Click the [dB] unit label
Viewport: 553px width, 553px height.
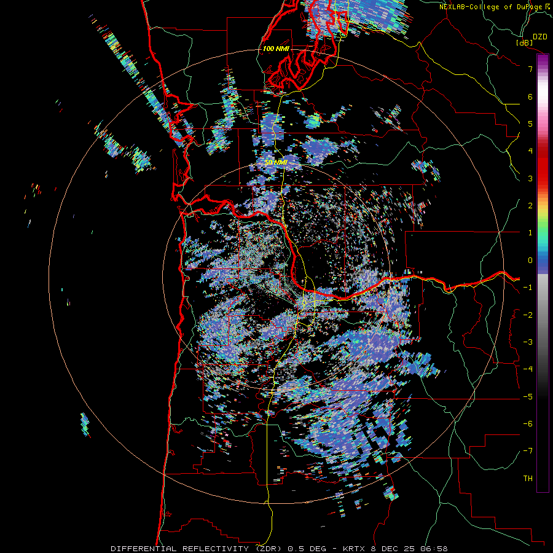point(525,42)
